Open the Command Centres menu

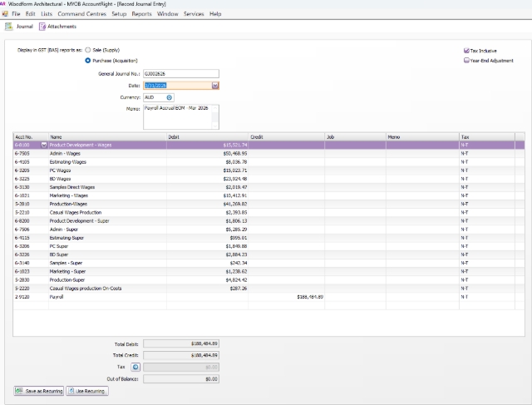[81, 14]
